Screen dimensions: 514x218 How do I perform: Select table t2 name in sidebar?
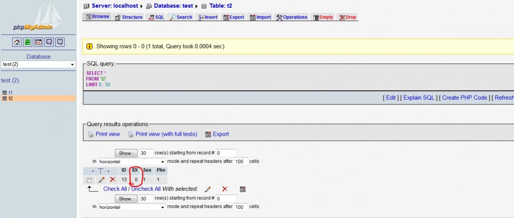tap(10, 98)
